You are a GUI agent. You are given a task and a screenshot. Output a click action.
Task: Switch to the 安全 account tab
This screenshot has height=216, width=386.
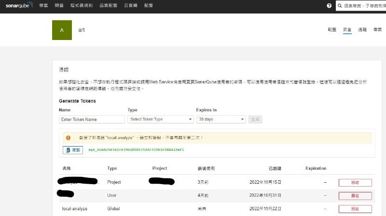(x=347, y=30)
